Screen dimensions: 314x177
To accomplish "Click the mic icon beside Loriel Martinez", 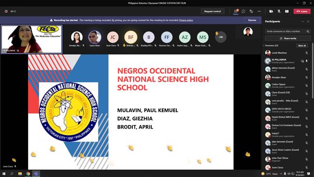I will point(307,53).
